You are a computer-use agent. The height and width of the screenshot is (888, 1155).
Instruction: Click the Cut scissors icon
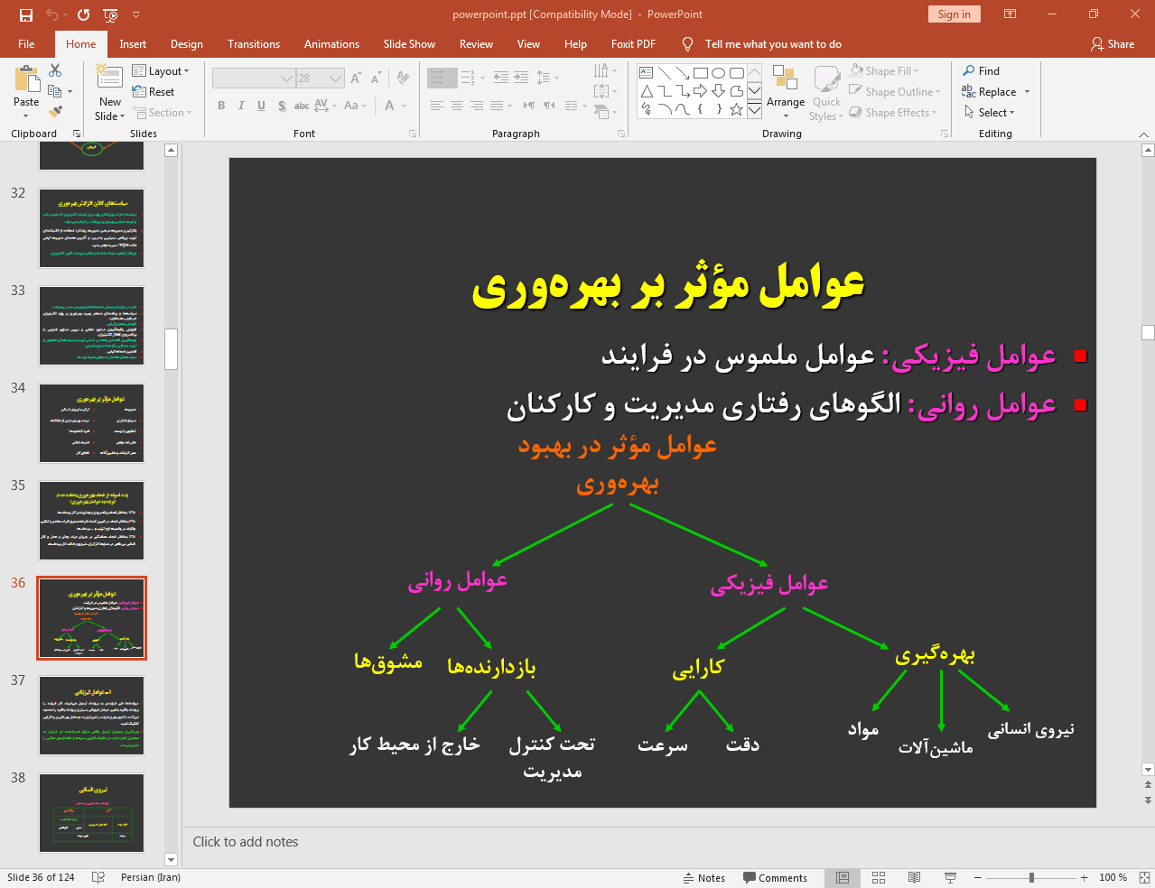pos(55,70)
